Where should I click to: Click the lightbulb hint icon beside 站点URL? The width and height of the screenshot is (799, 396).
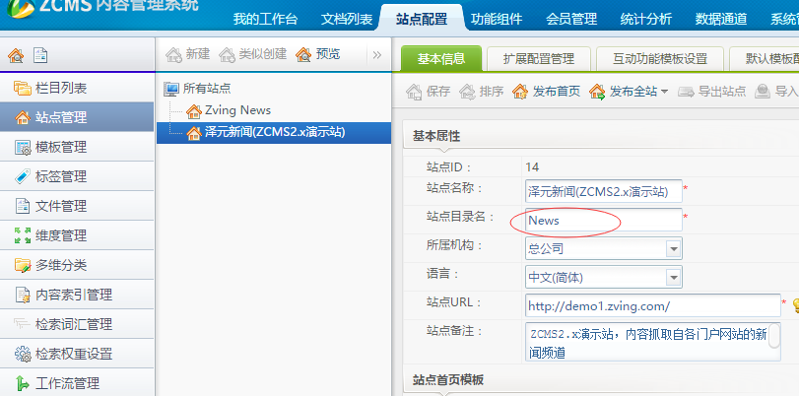[795, 305]
